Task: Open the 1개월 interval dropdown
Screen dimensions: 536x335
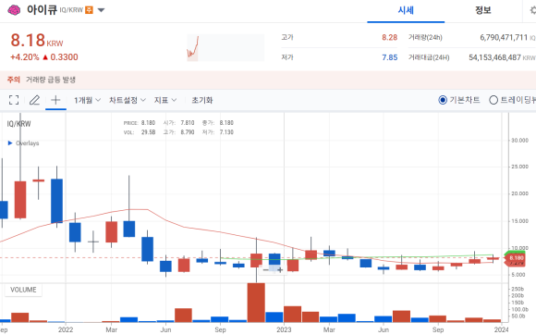Action: tap(87, 100)
